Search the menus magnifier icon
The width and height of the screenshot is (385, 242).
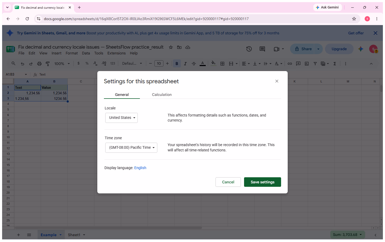tap(13, 64)
